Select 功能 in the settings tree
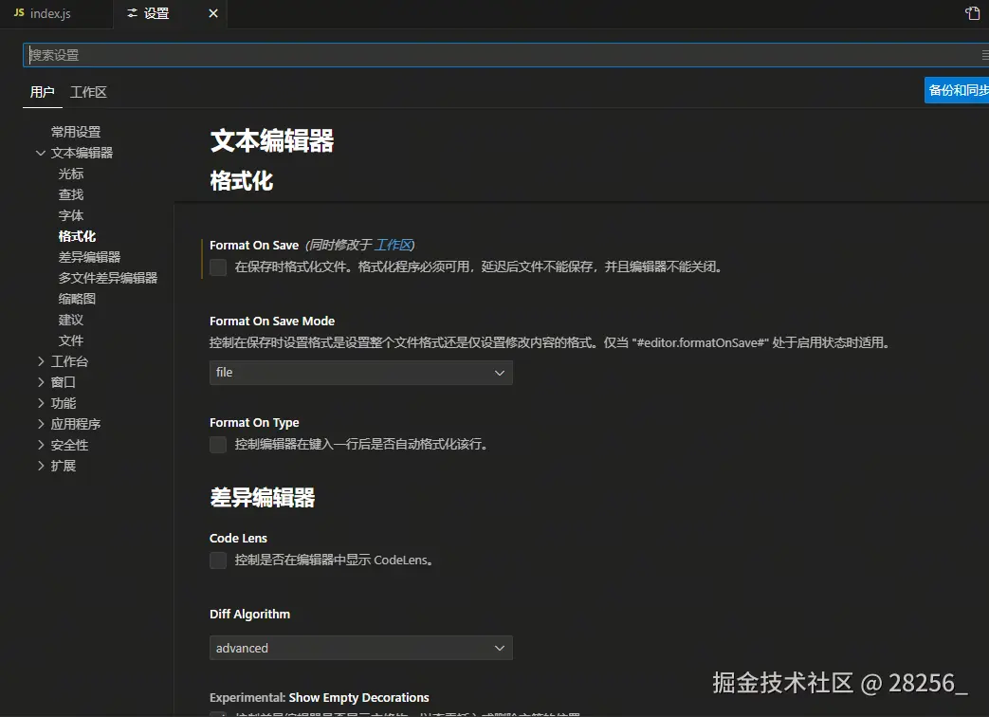Screen dimensions: 989x717 pyautogui.click(x=64, y=403)
